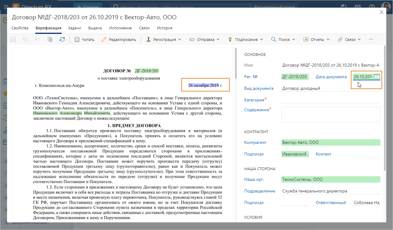Switch to the Свойства tab
393x230 pixels.
[x=20, y=28]
